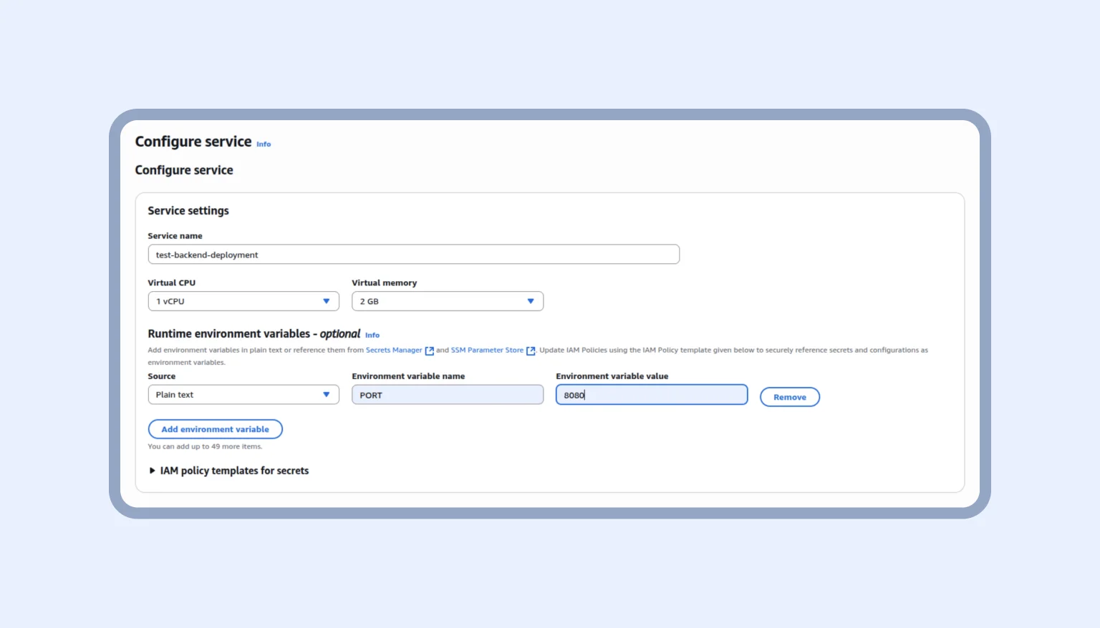
Task: Click the Environment variable name field showing PORT
Action: coord(447,394)
